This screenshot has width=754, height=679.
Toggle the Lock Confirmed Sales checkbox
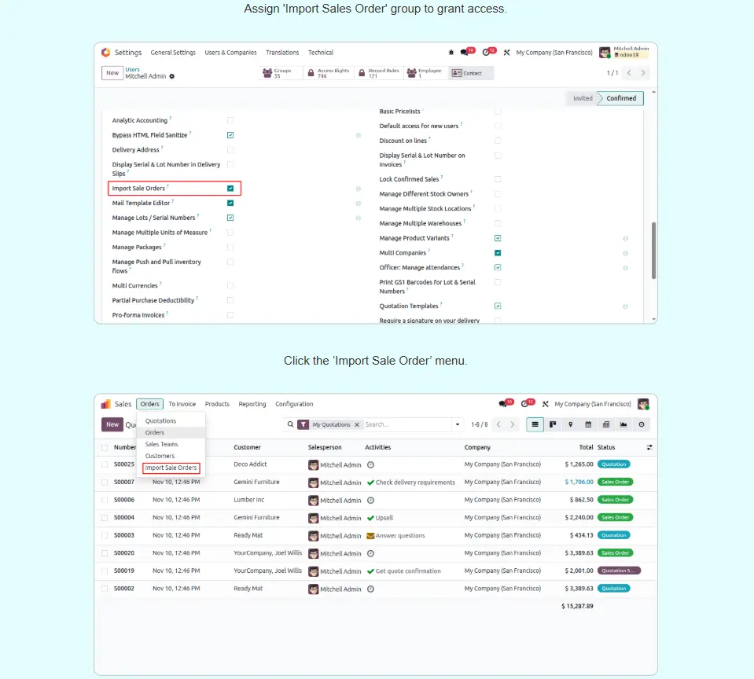pos(498,179)
